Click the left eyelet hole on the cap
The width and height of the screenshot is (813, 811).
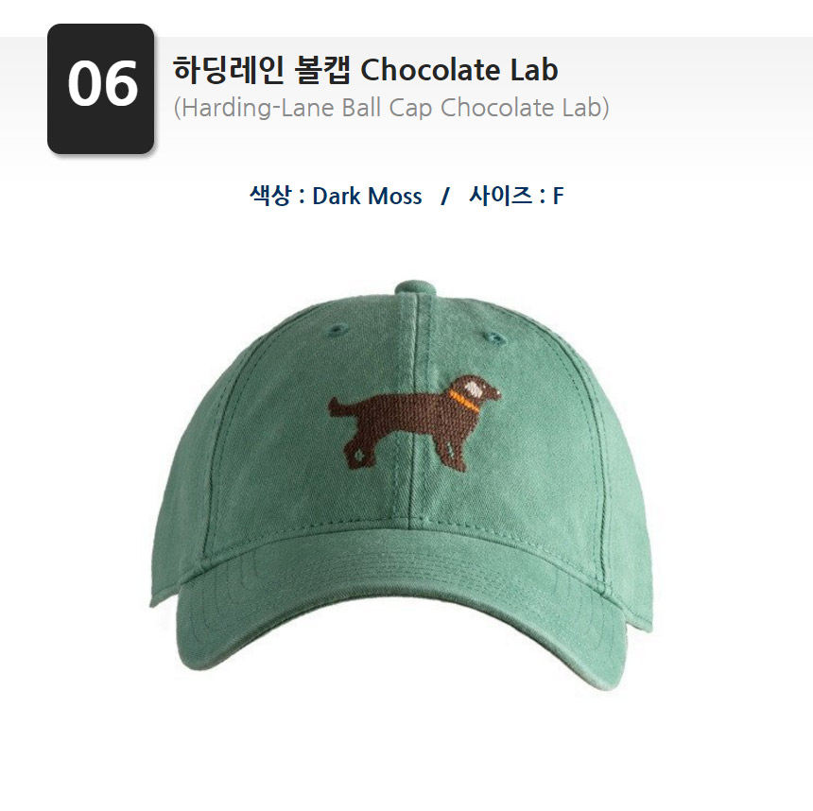point(339,330)
